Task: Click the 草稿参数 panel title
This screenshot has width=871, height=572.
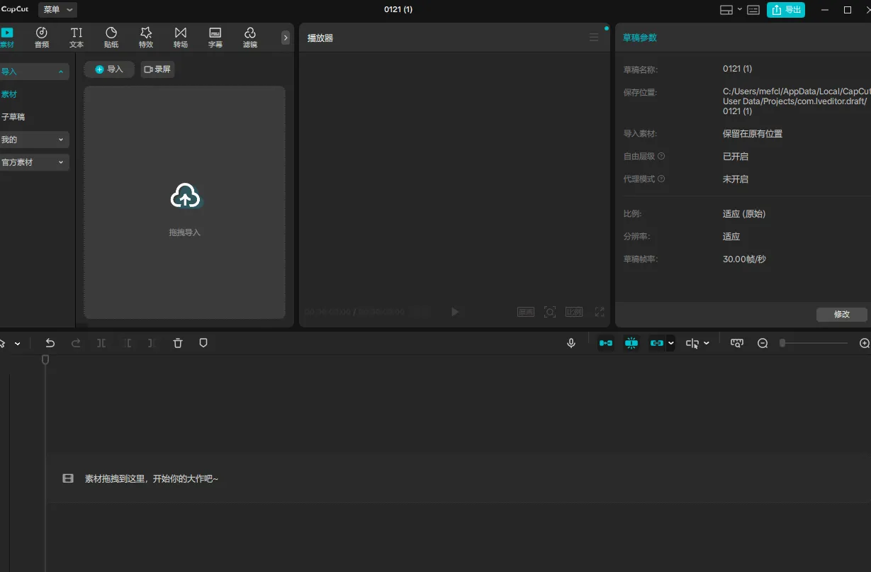Action: [640, 38]
